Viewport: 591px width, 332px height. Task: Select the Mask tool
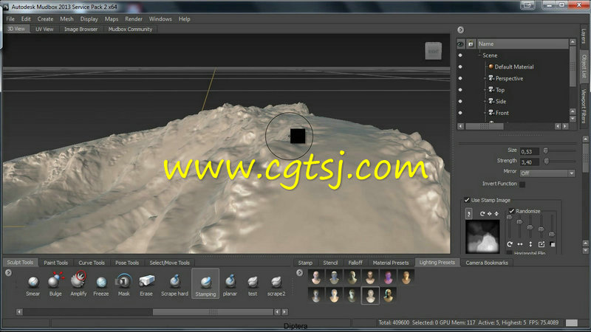[x=123, y=286]
